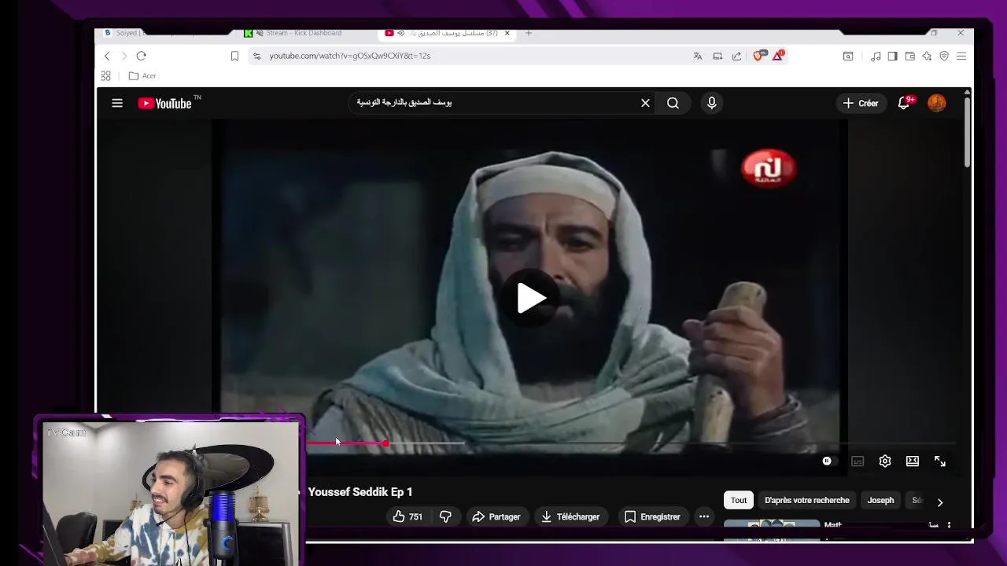
Task: Dislike the video
Action: pos(445,516)
